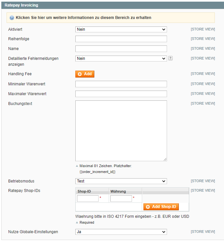Open the Betriebsmodus dropdown

[121, 181]
